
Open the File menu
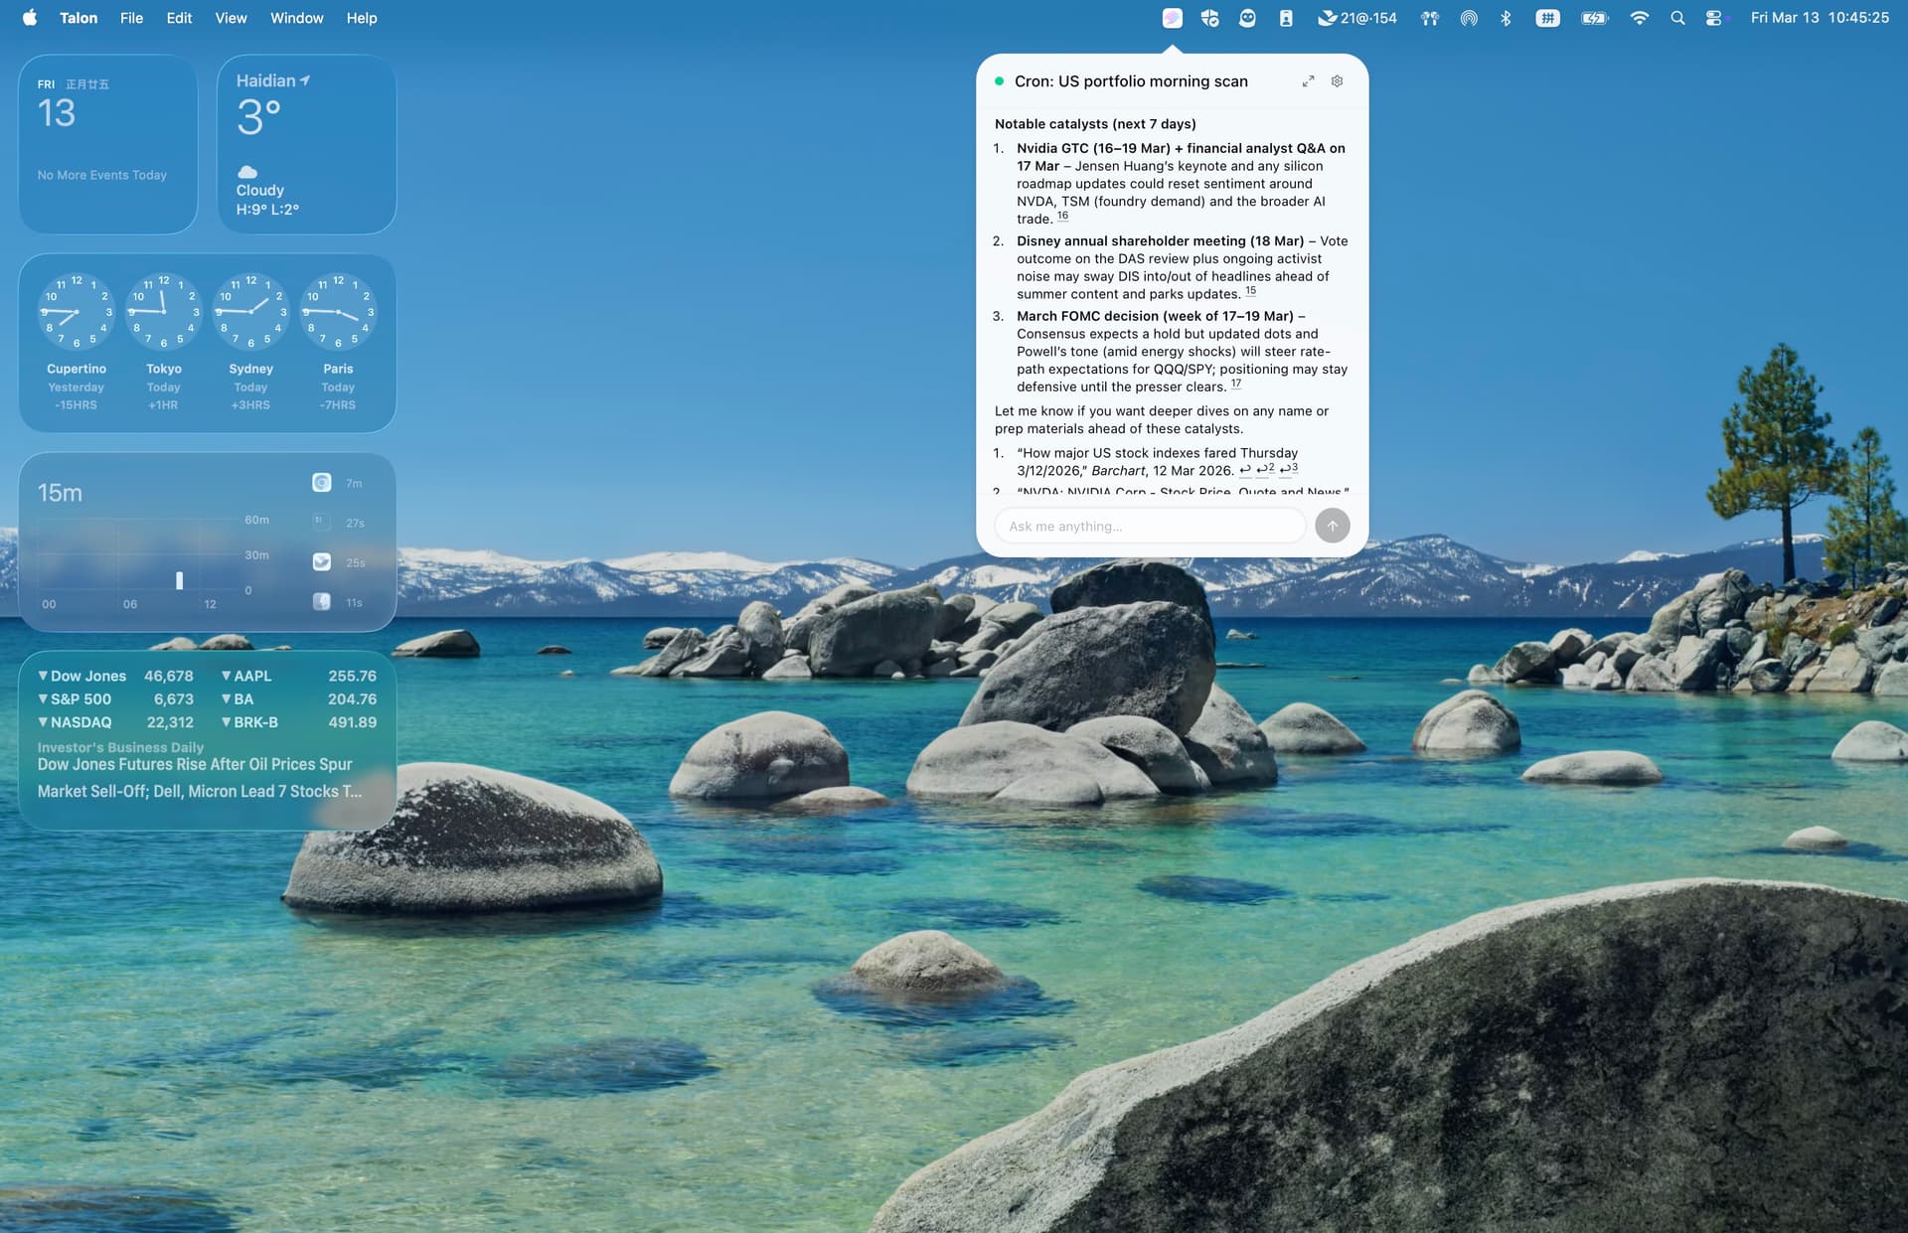point(131,18)
